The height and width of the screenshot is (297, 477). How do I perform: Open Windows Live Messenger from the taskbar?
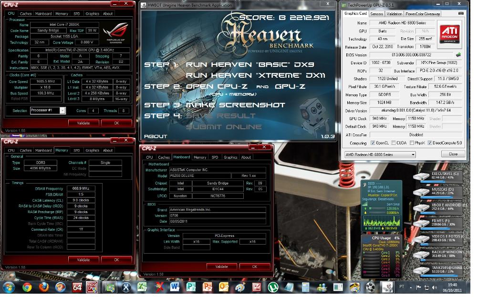click(x=321, y=287)
